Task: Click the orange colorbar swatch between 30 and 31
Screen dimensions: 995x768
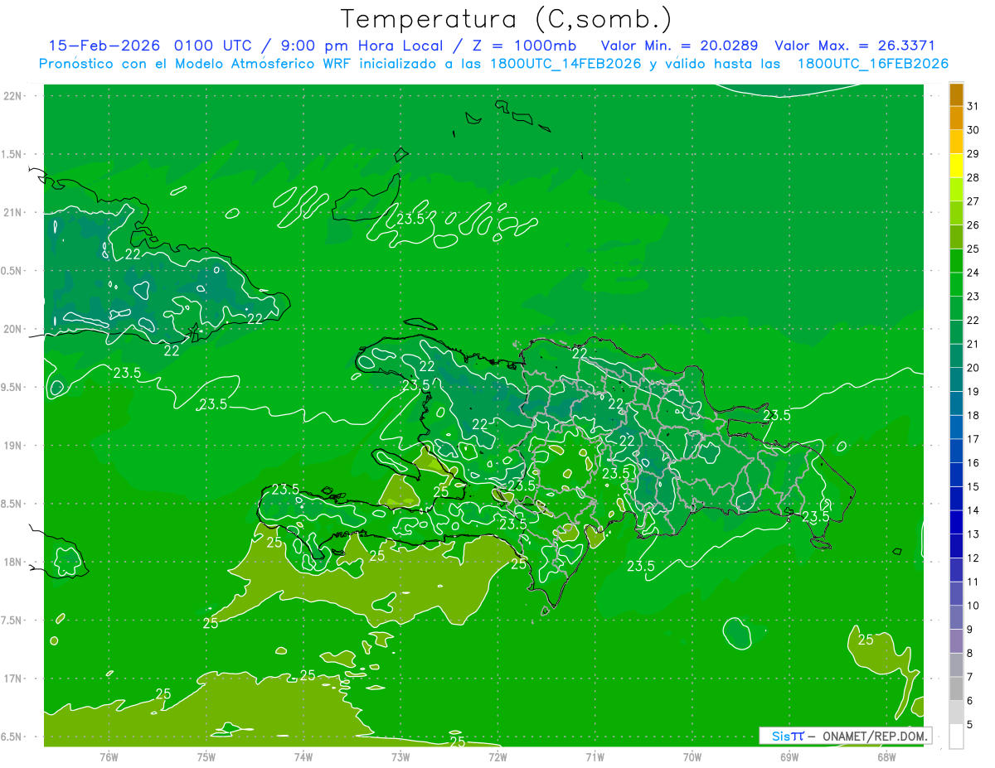Action: coord(956,118)
